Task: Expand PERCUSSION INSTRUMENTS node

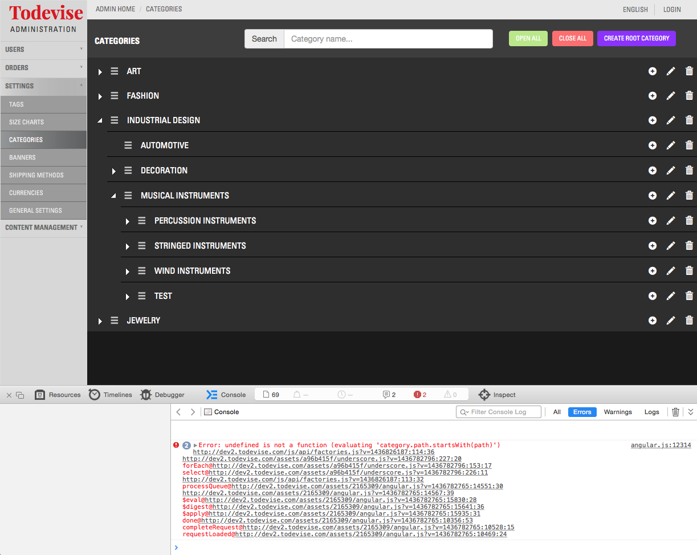Action: [128, 221]
